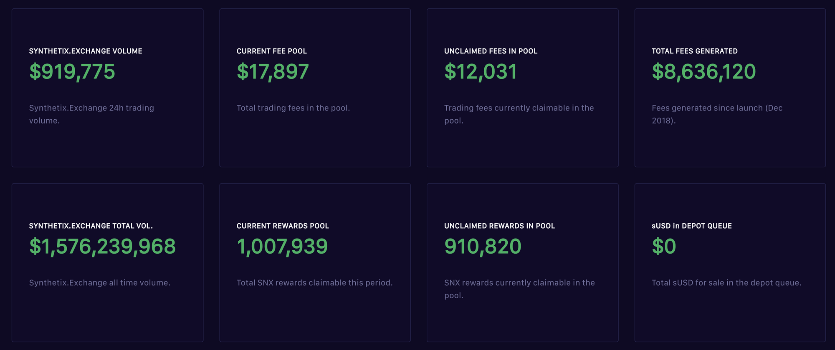Image resolution: width=835 pixels, height=350 pixels.
Task: Click 'Total sUSD for sale in the depot queue.'
Action: click(726, 283)
